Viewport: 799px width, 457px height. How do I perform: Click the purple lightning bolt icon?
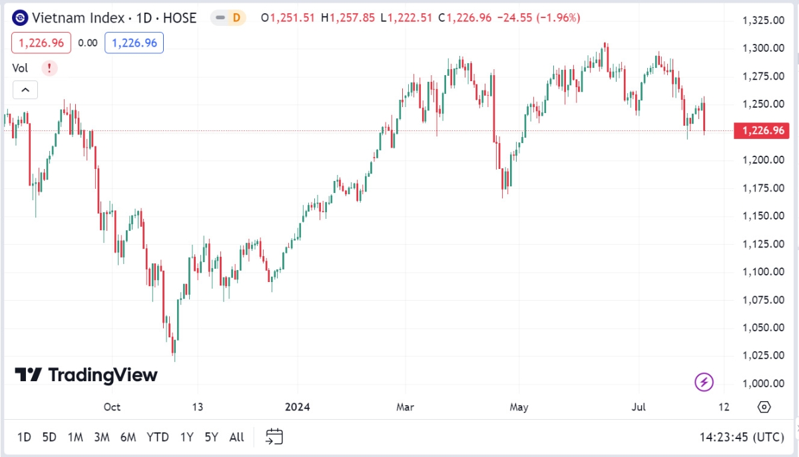[704, 382]
